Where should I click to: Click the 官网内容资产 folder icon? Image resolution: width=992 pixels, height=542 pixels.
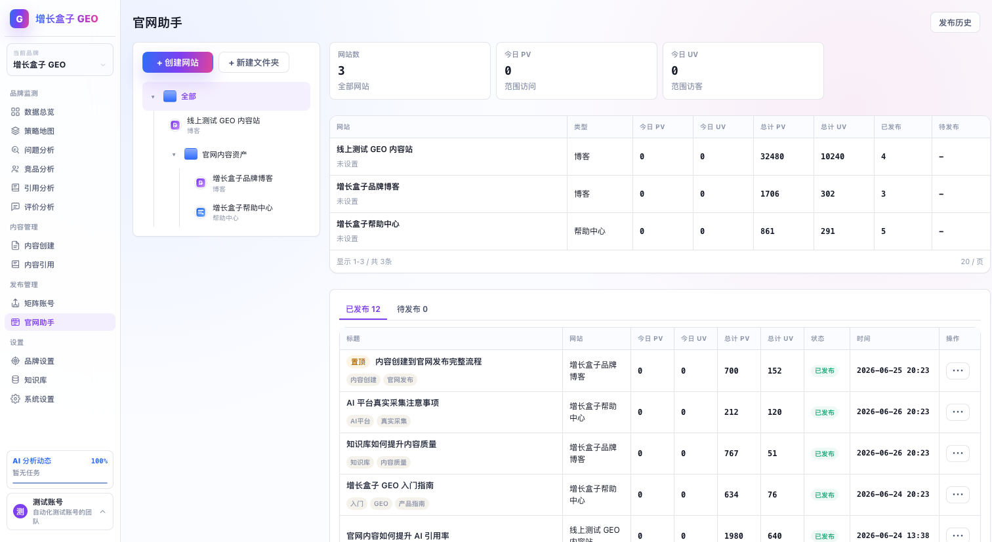click(191, 154)
